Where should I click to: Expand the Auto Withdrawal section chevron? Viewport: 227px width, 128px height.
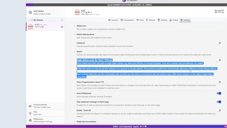tap(75, 93)
